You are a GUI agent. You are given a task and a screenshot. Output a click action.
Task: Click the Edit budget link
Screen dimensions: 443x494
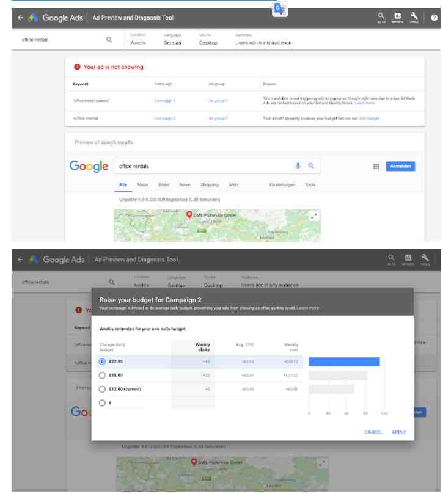(370, 118)
